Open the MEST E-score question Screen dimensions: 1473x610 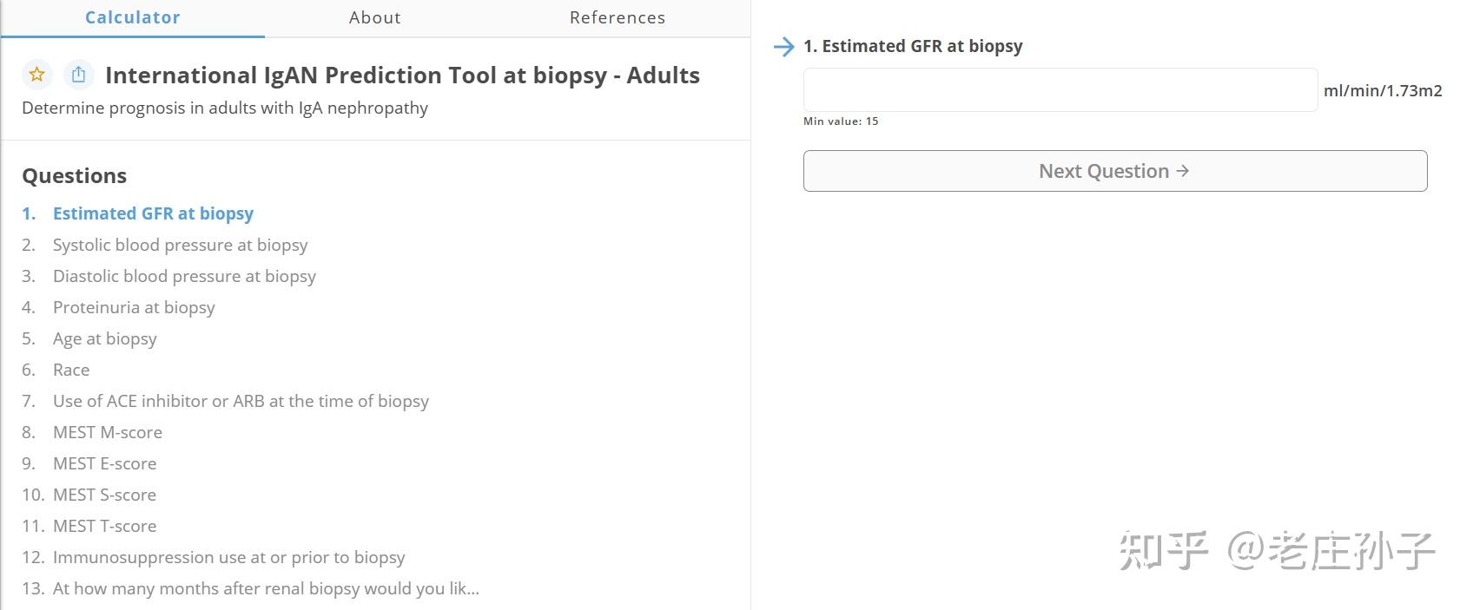click(105, 463)
